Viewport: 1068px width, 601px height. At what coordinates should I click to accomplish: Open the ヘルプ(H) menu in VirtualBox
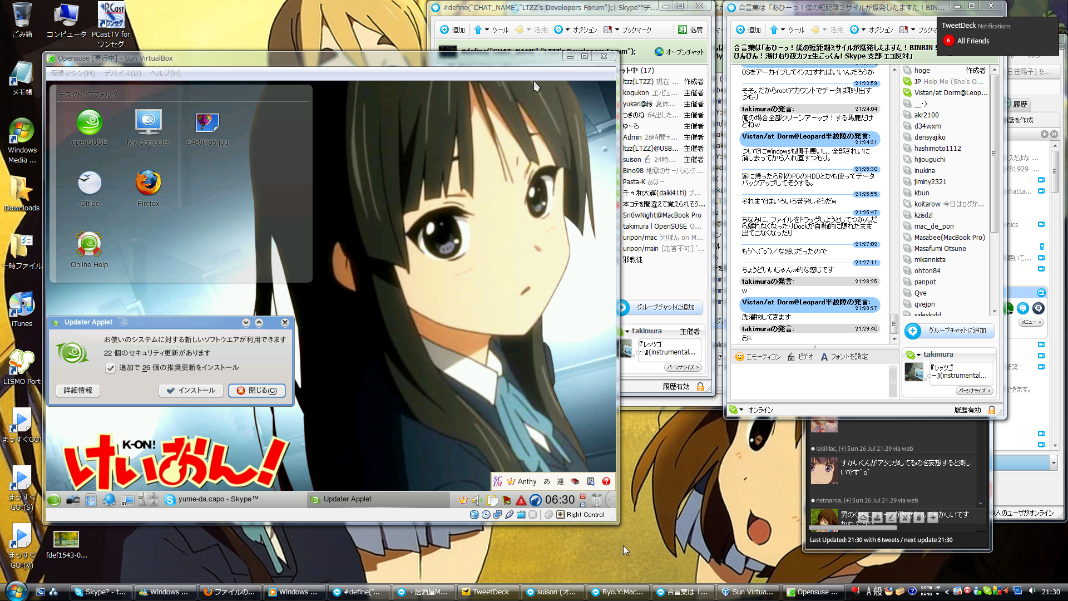tap(165, 73)
